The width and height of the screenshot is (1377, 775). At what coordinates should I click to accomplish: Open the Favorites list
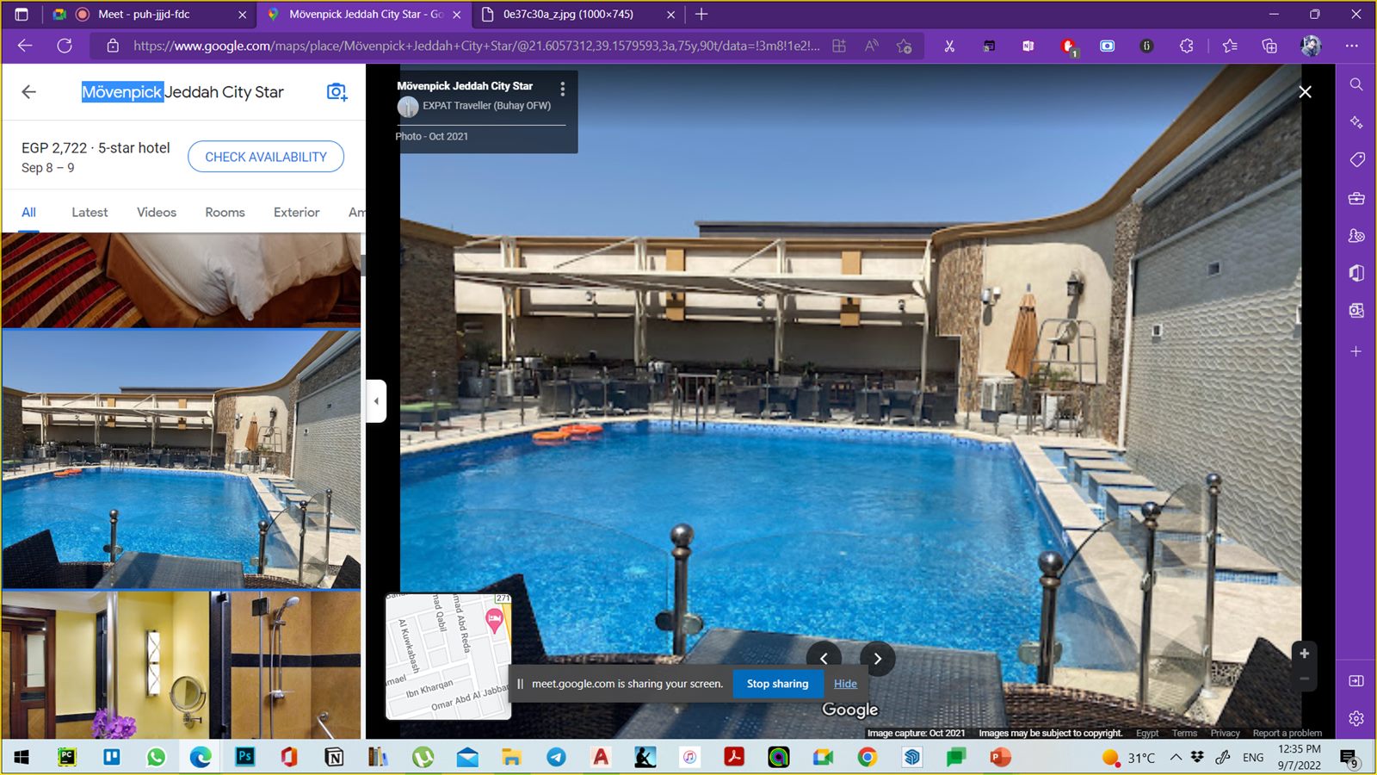[x=1230, y=46]
